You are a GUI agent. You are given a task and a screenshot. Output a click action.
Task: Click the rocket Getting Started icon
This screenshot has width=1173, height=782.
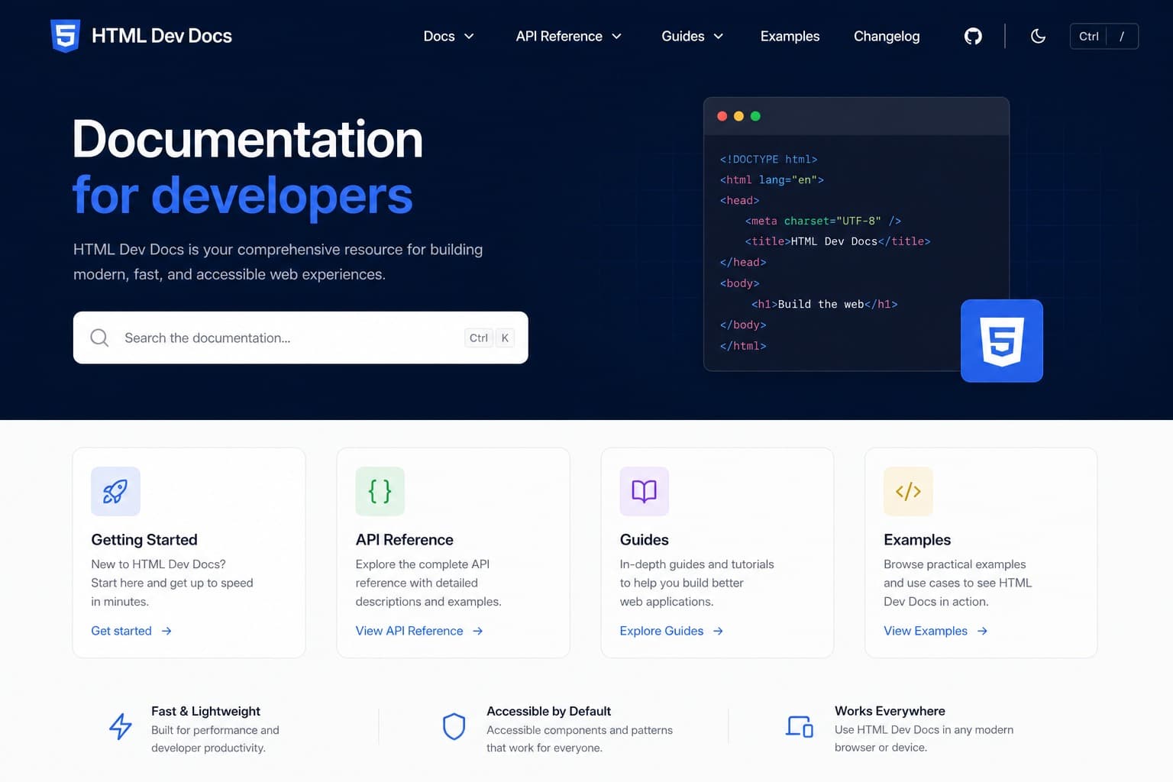coord(115,491)
